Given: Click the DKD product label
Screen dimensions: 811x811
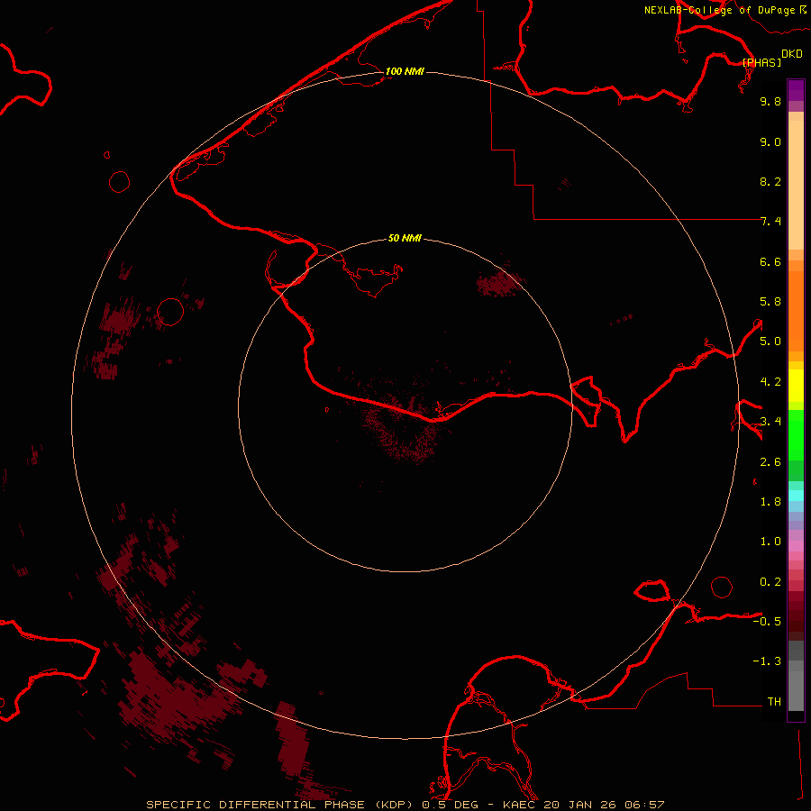Looking at the screenshot, I should tap(791, 54).
